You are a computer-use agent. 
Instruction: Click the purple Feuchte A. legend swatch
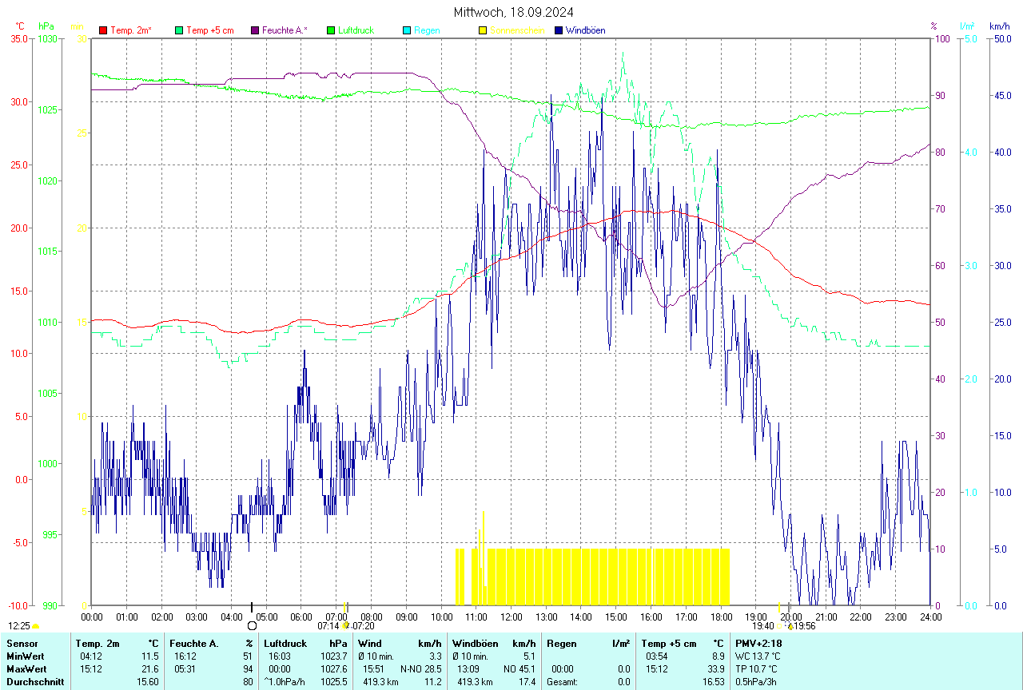click(x=255, y=30)
